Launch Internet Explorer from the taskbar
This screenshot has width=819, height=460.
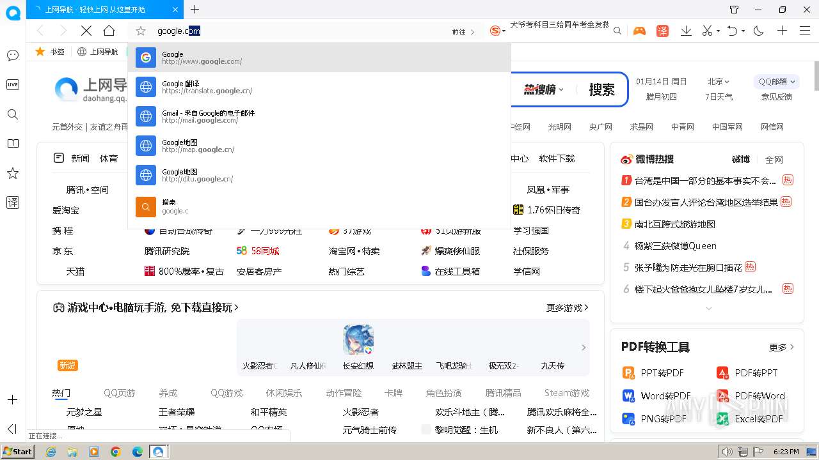pyautogui.click(x=51, y=452)
